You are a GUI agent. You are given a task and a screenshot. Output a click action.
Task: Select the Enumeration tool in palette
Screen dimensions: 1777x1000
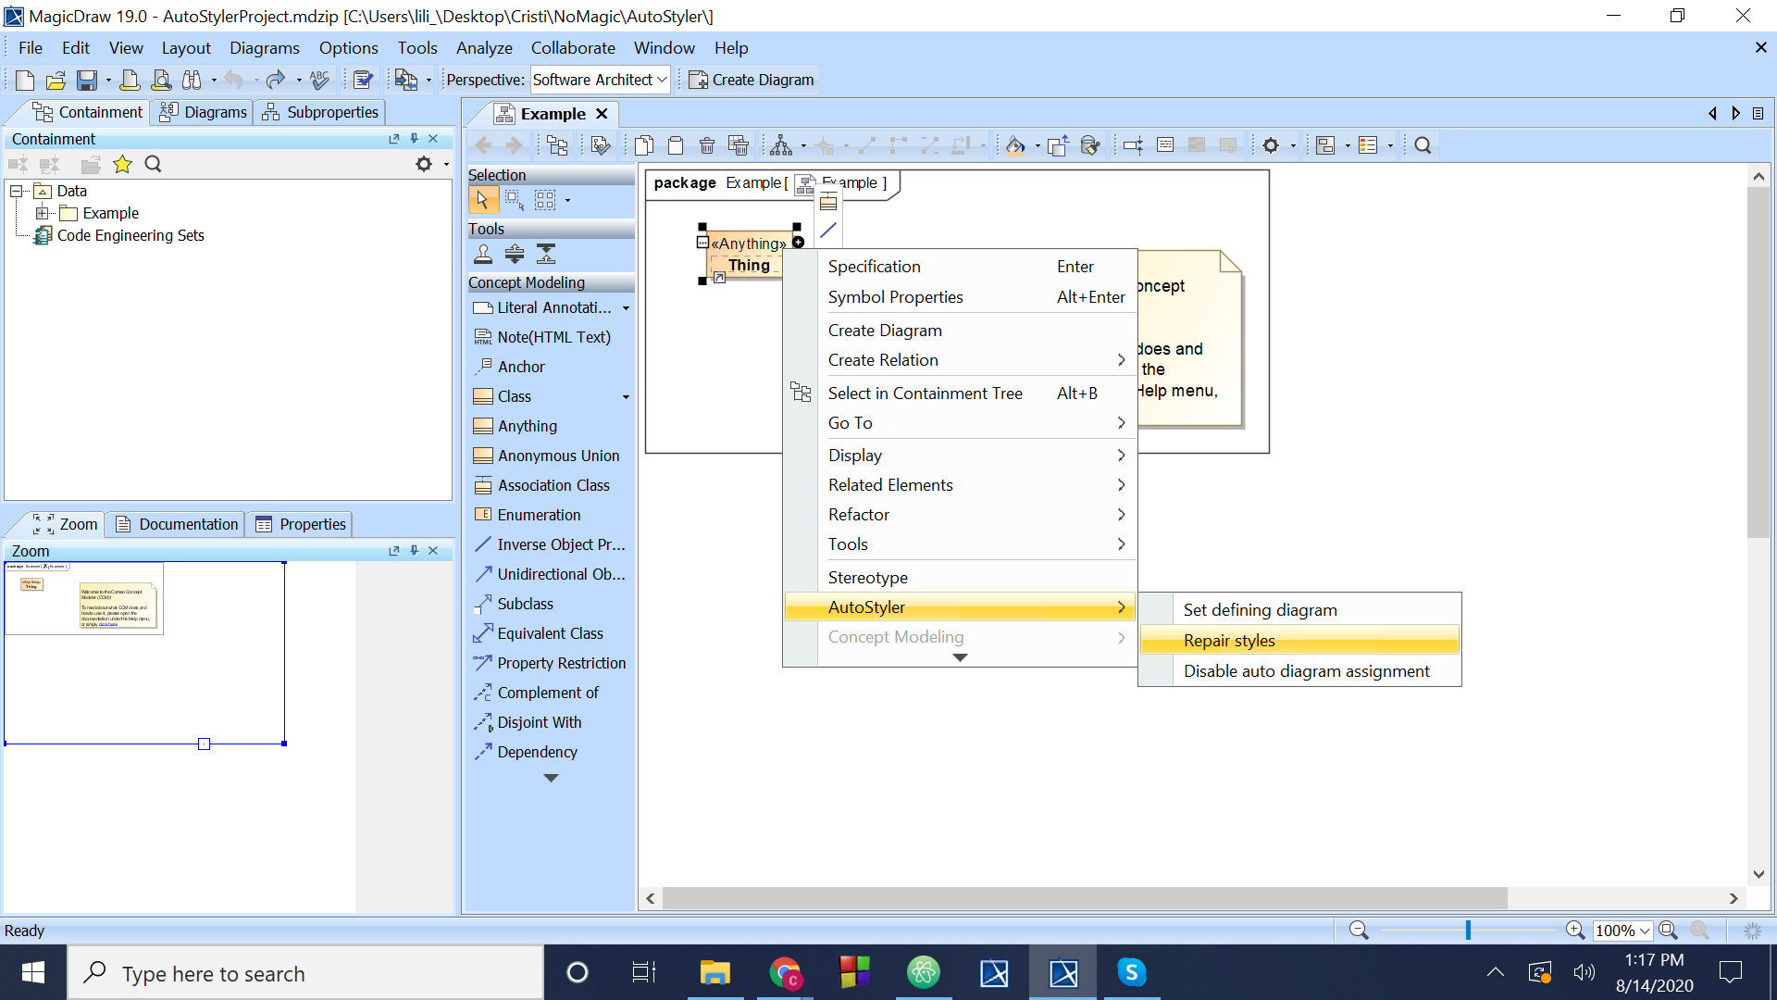click(538, 515)
